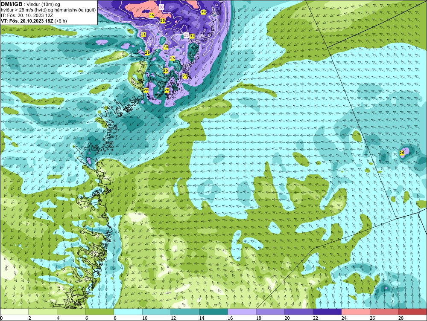Click the 10–12 m/s light teal legend swatch
Viewport: 427px width, 321px height.
click(157, 312)
